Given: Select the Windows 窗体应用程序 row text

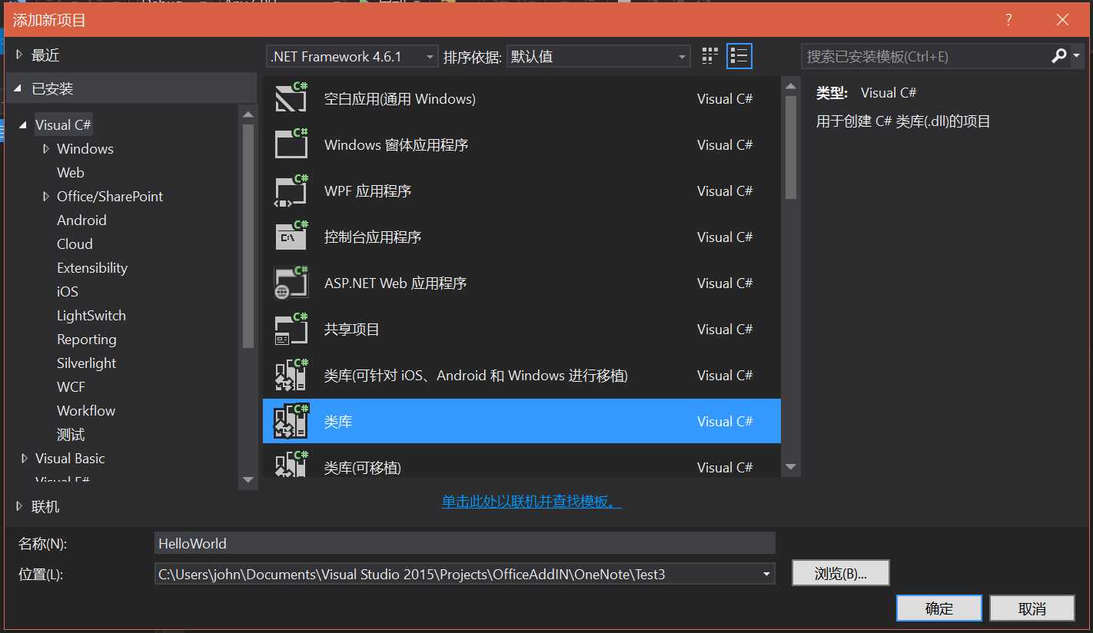Looking at the screenshot, I should tap(396, 144).
